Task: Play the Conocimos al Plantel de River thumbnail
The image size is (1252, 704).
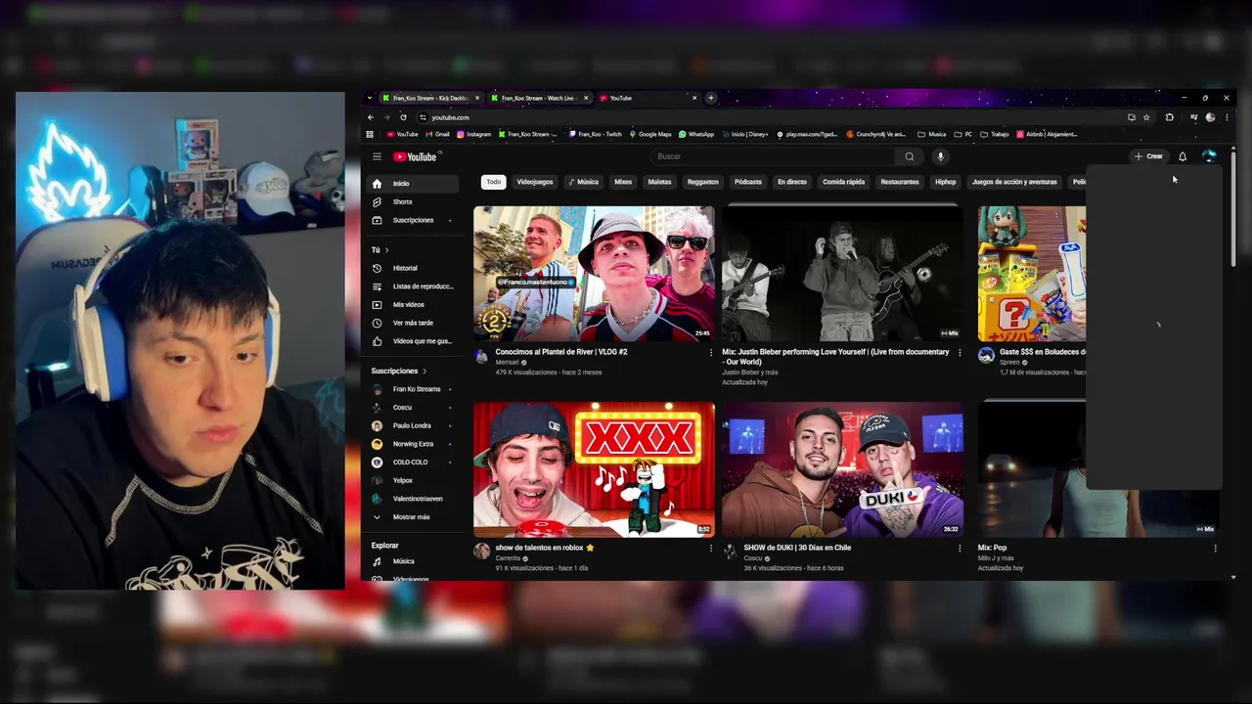Action: (x=594, y=273)
